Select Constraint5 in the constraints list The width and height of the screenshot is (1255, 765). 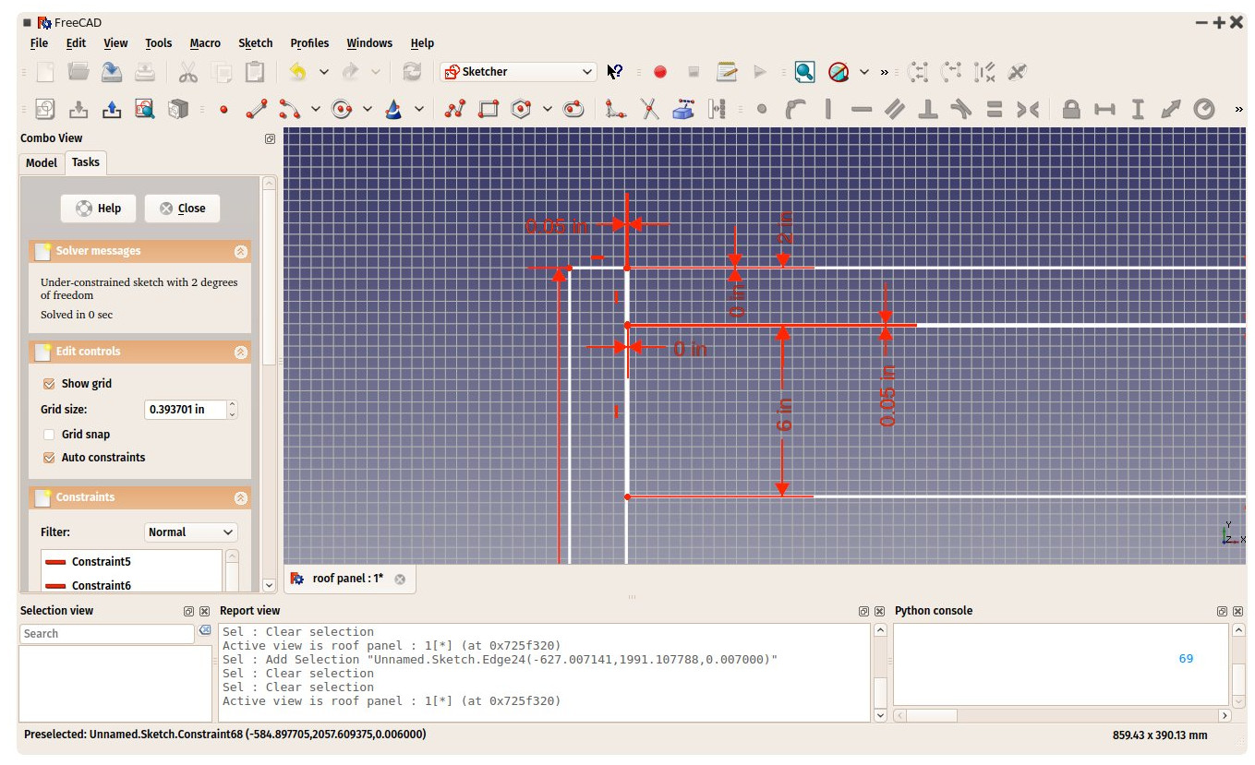(131, 561)
